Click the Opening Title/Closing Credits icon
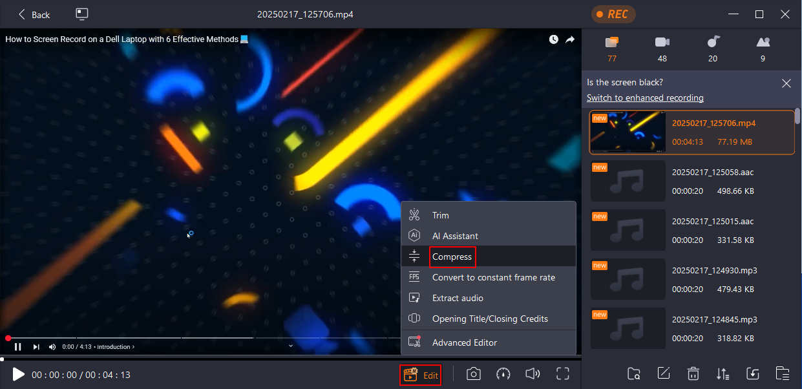The image size is (802, 389). point(414,319)
